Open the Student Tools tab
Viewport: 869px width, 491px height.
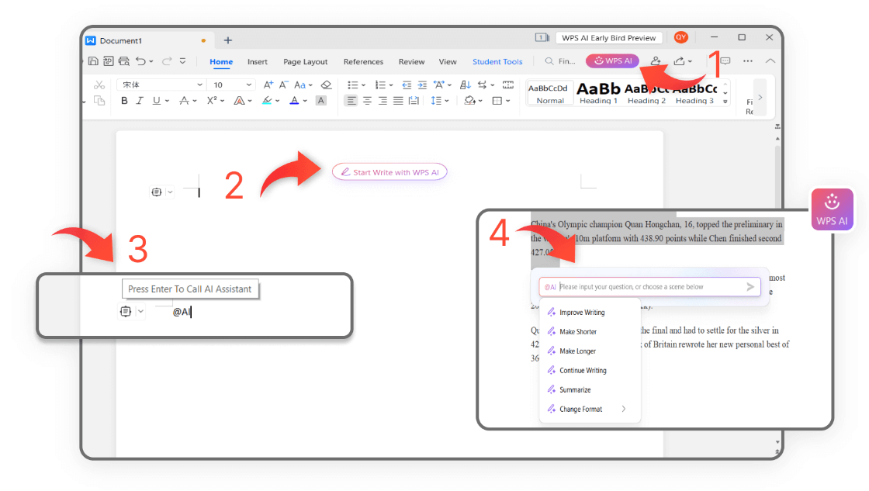click(497, 61)
